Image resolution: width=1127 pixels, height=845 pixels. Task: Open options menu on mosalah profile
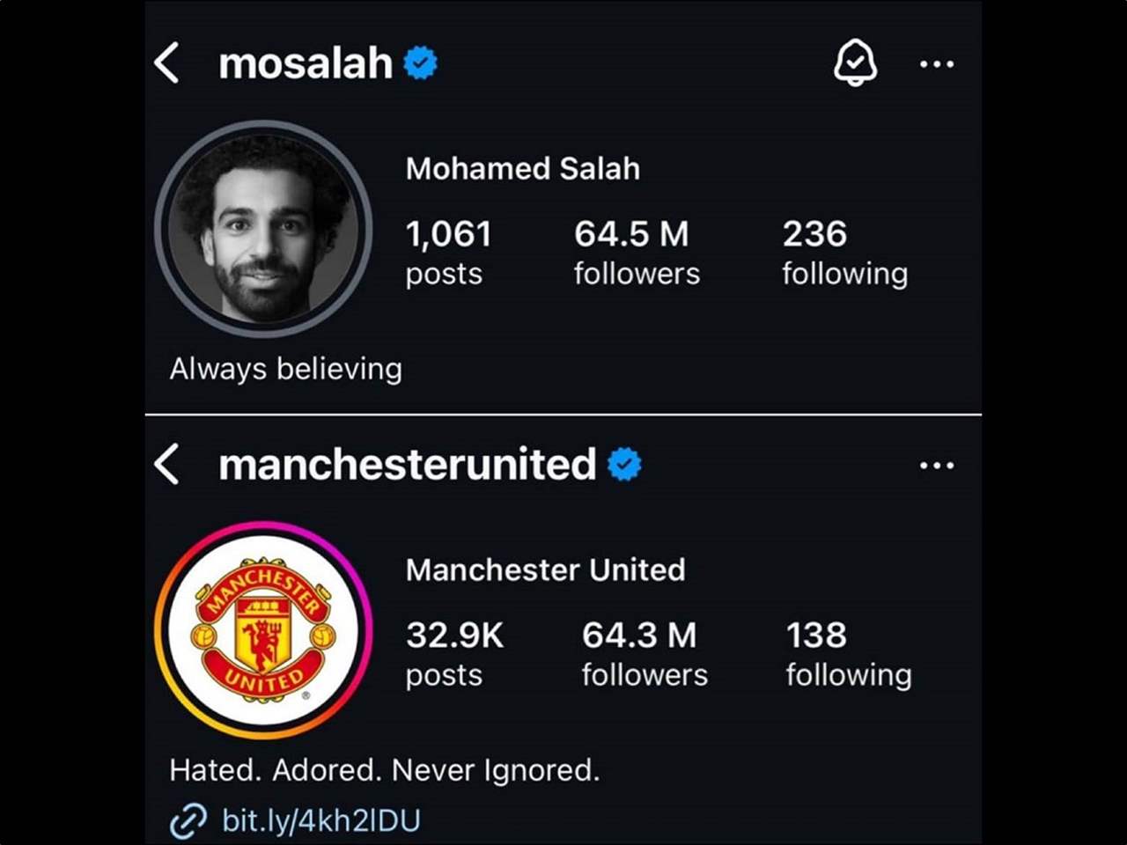tap(936, 63)
